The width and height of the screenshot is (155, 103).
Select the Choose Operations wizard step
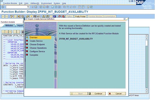tap(38, 48)
